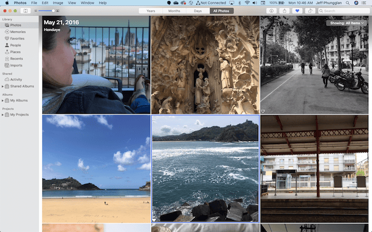Open the Window menu
Image resolution: width=372 pixels, height=232 pixels.
[87, 3]
